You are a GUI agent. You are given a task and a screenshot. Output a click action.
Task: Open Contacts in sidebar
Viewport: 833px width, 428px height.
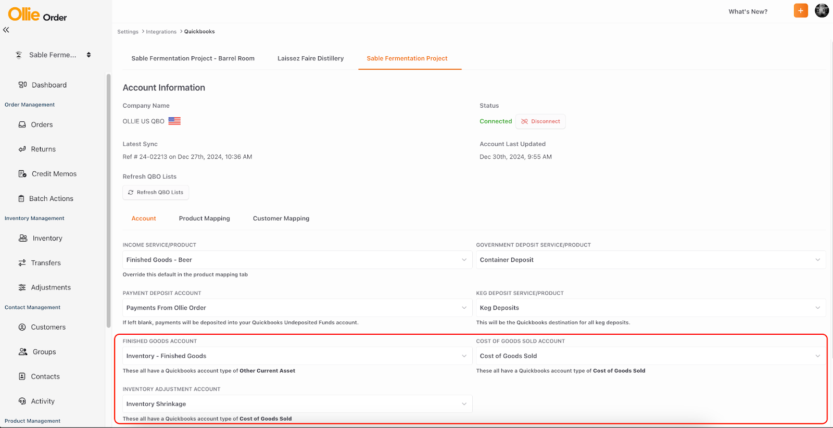coord(45,376)
